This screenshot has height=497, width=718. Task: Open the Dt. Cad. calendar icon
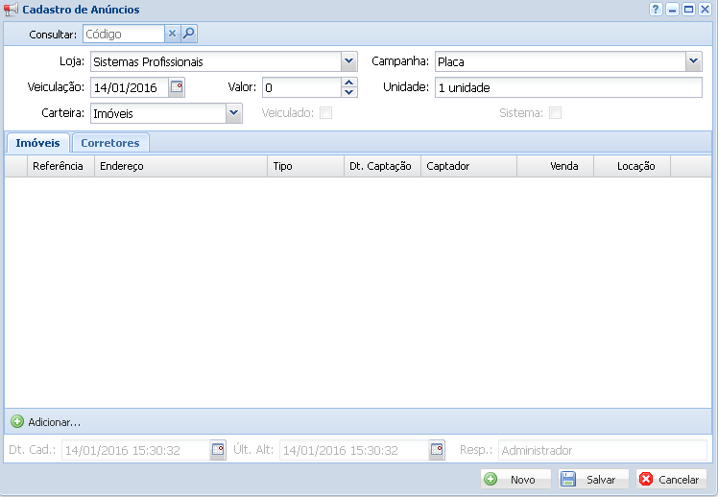pos(218,450)
